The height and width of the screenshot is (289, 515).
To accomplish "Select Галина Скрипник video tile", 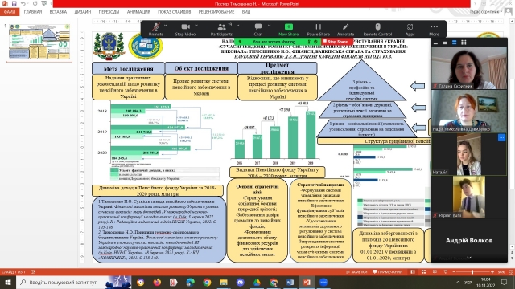I will click(x=468, y=67).
